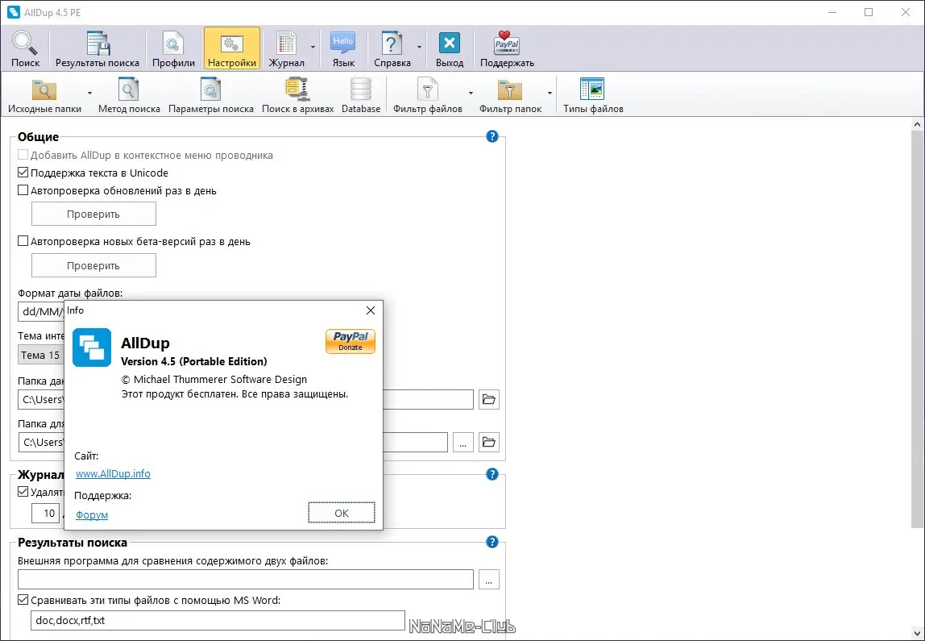Select the Метод поиска icon

(129, 95)
